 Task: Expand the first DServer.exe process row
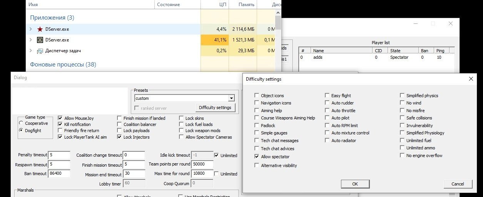click(31, 29)
